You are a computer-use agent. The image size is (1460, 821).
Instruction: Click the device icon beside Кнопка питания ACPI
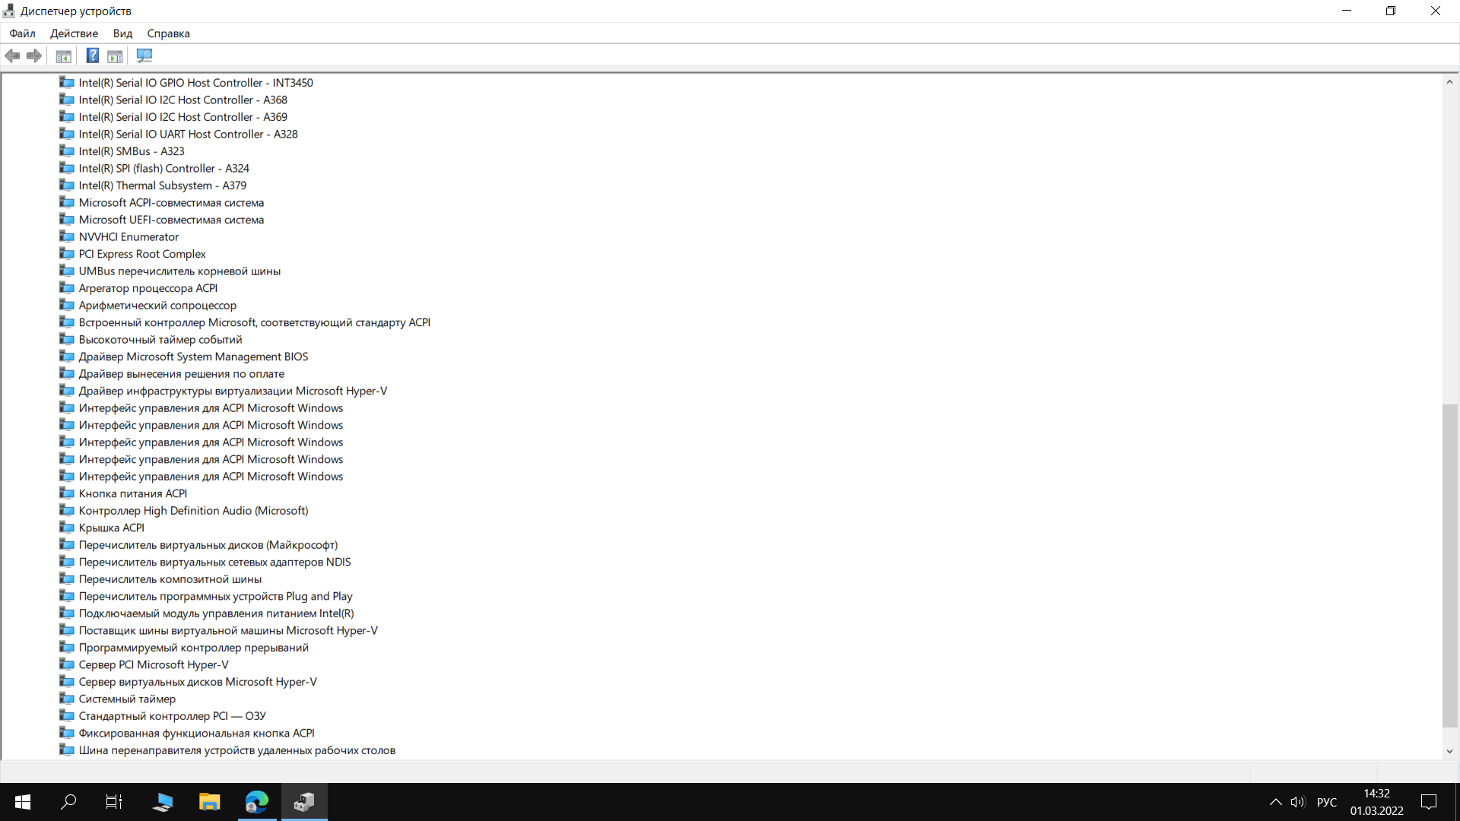(x=67, y=493)
